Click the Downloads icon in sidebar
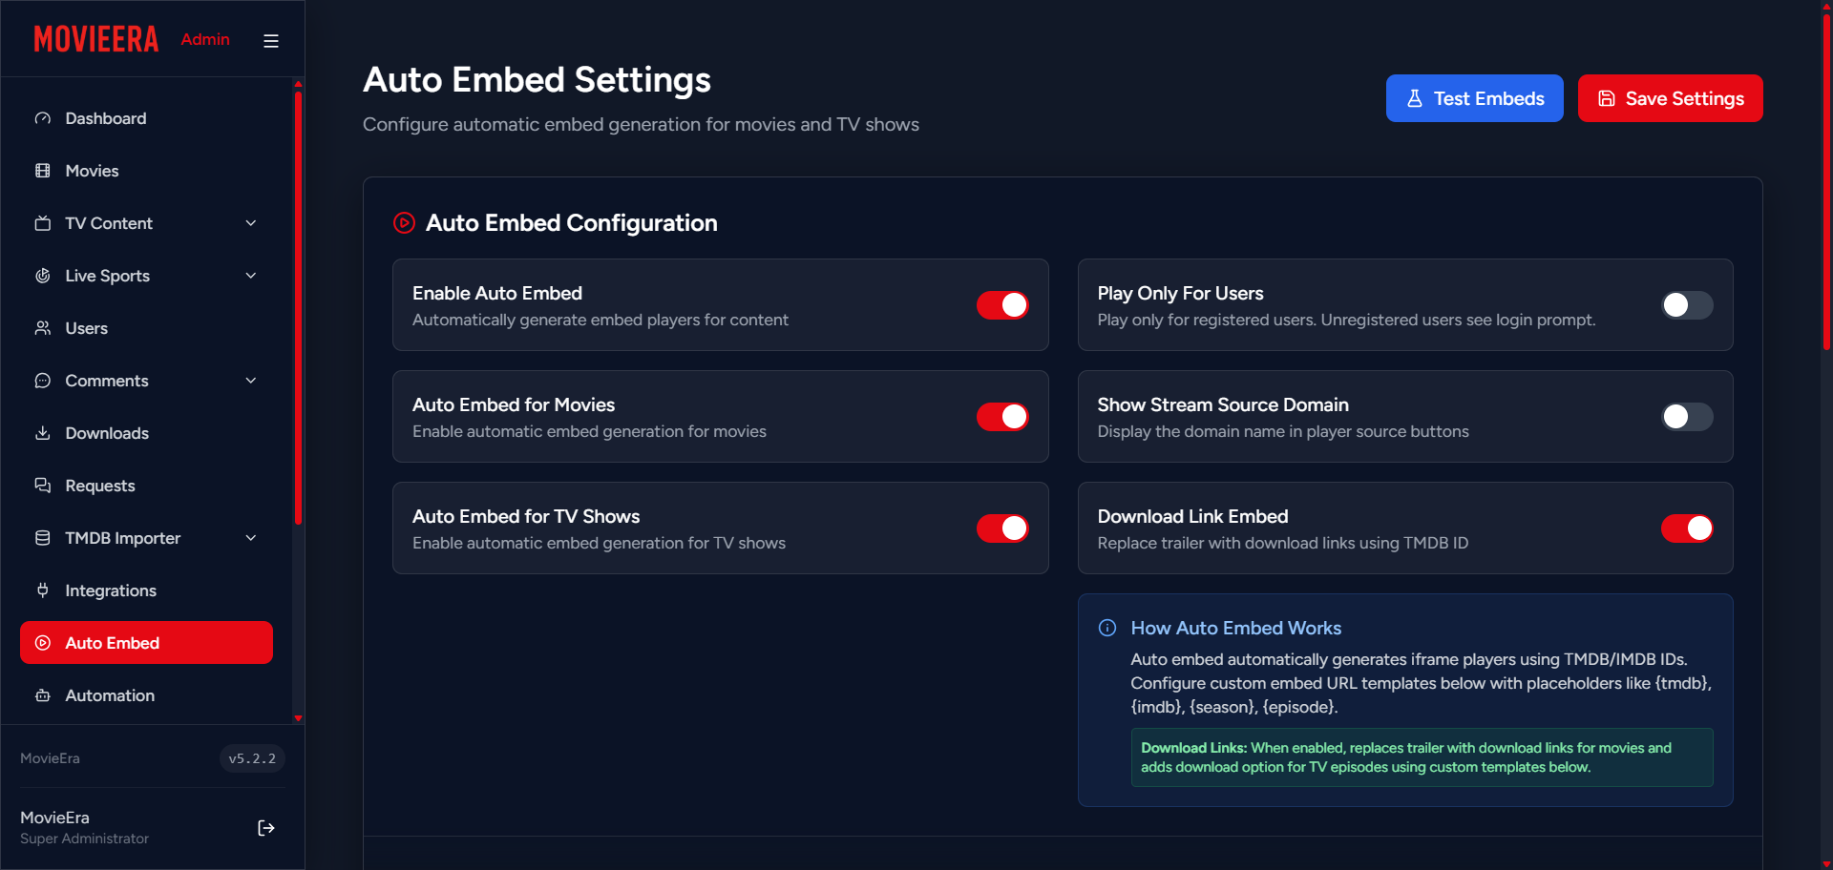 point(43,433)
